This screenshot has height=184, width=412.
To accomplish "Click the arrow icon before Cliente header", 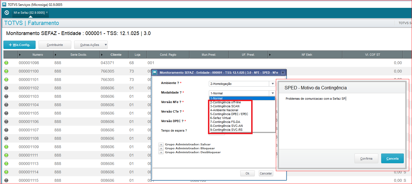I will point(102,55).
